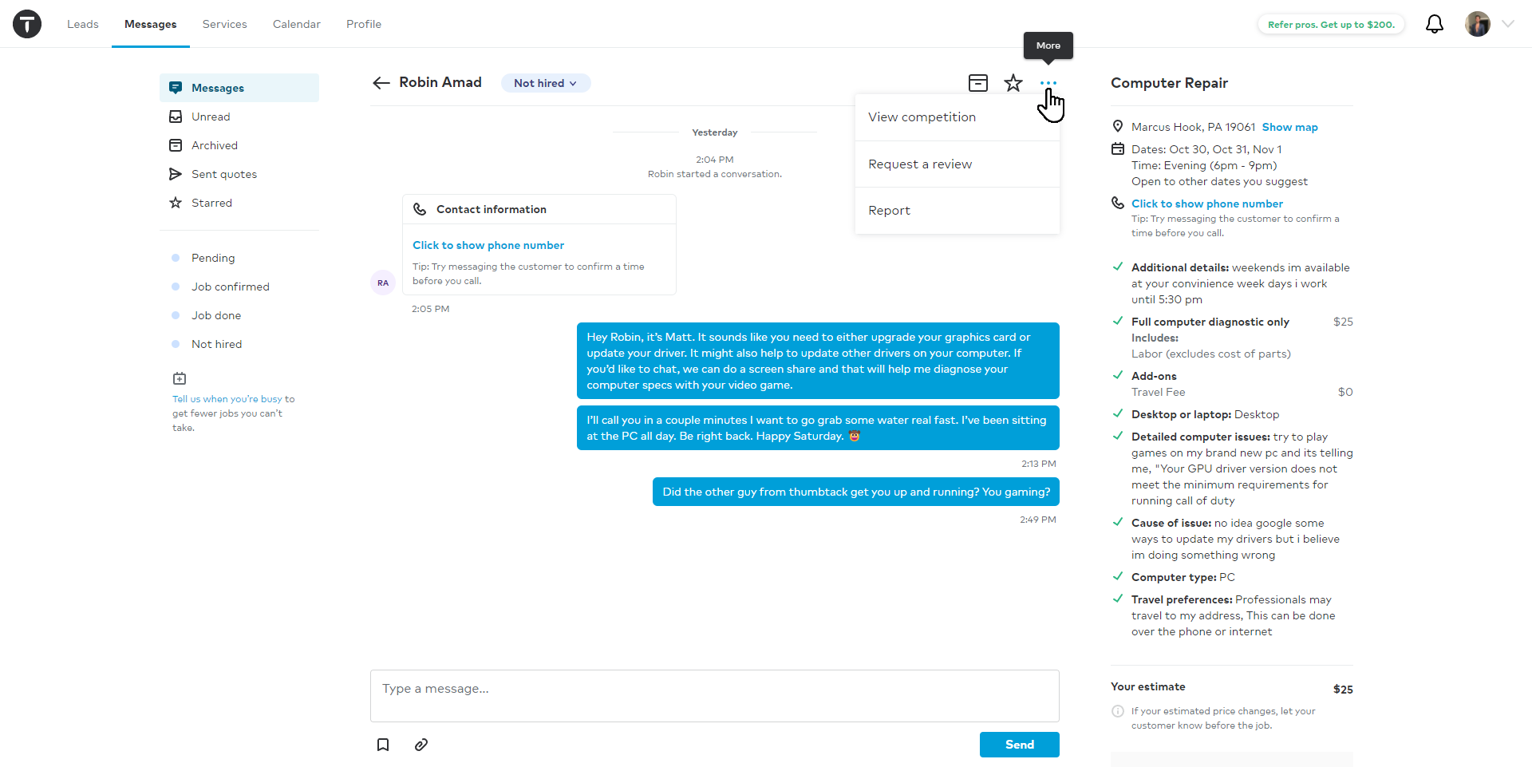Image resolution: width=1532 pixels, height=767 pixels.
Task: Click the Type a message field
Action: coord(714,696)
